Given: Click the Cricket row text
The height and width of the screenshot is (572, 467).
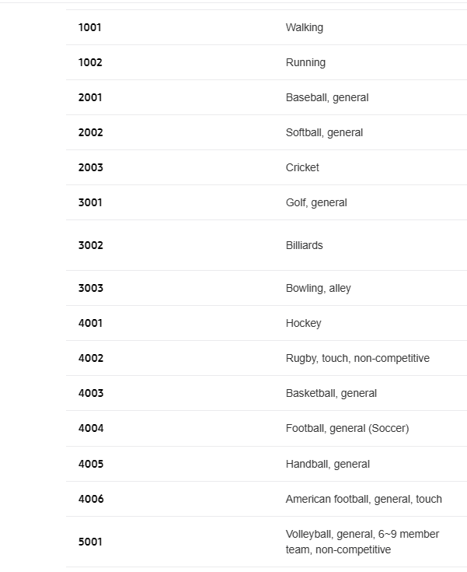Looking at the screenshot, I should pos(302,167).
